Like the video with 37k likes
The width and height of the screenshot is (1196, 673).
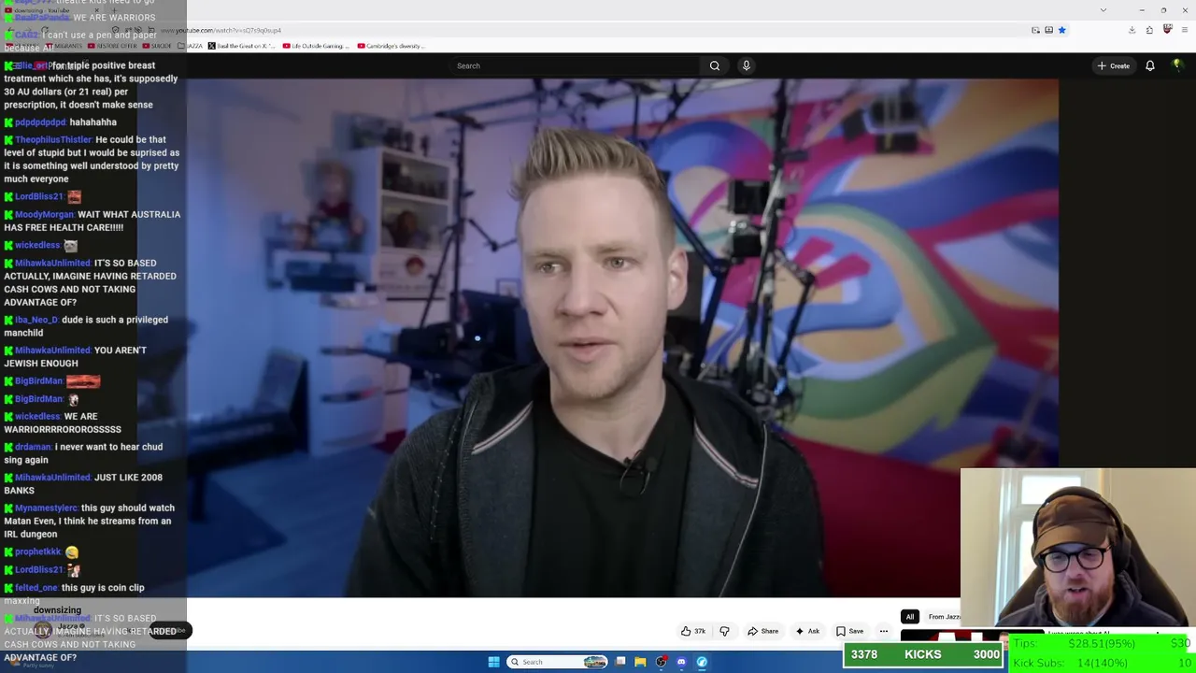click(x=693, y=631)
